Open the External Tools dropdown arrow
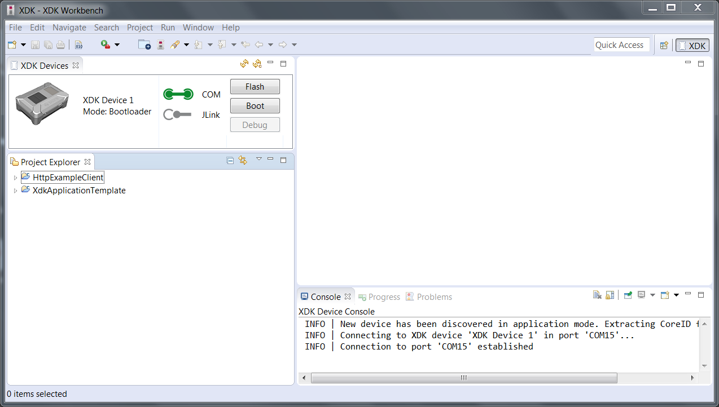Image resolution: width=719 pixels, height=407 pixels. 117,45
